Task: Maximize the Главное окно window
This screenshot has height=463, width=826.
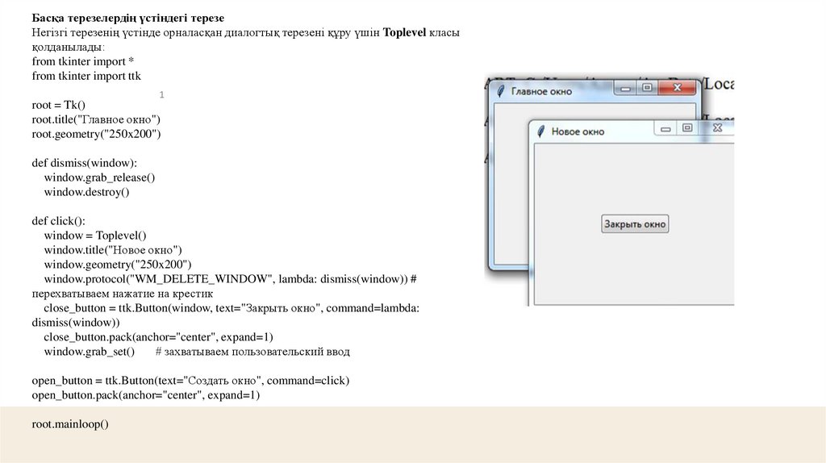Action: (x=647, y=87)
